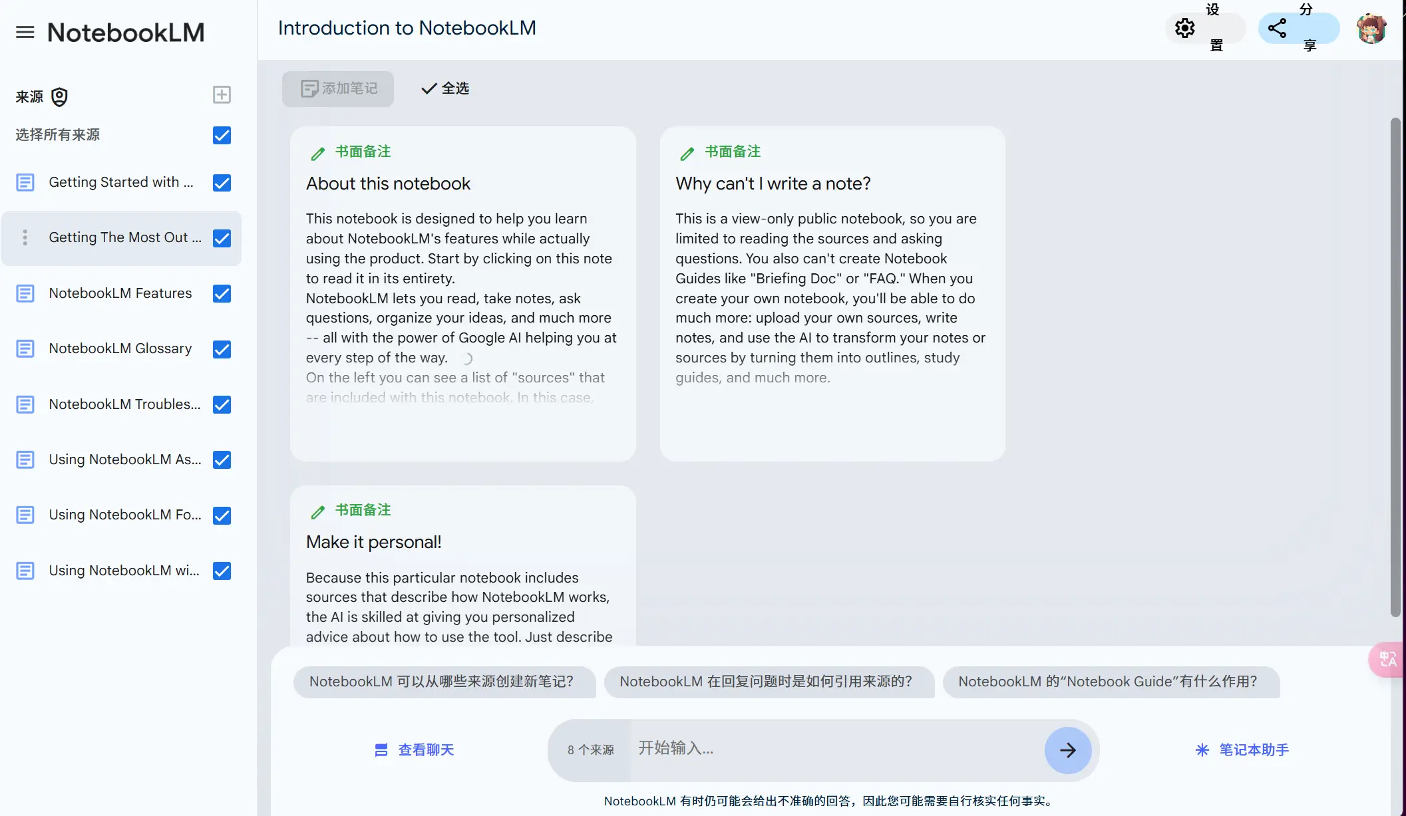The image size is (1406, 816).
Task: Click the pink translate floating icon
Action: pyautogui.click(x=1387, y=660)
